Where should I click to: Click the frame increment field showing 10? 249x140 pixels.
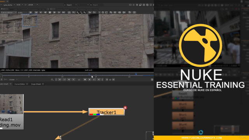click(x=110, y=80)
